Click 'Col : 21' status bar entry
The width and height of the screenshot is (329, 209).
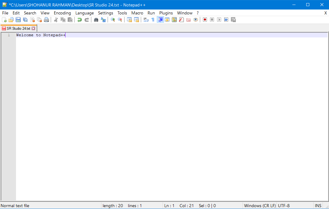coord(187,206)
